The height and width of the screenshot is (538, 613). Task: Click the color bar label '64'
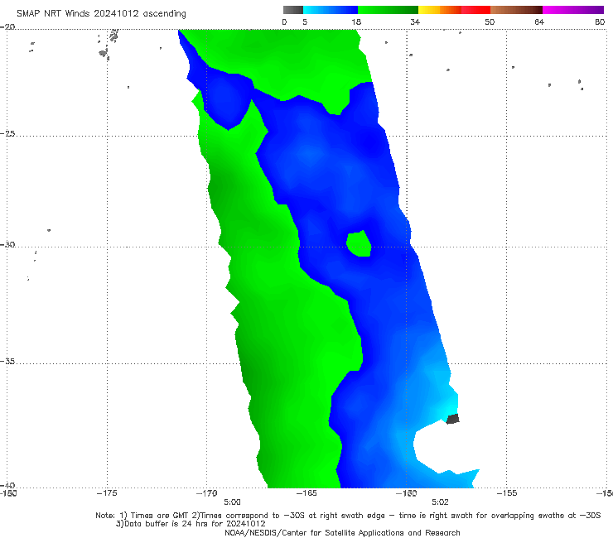539,22
